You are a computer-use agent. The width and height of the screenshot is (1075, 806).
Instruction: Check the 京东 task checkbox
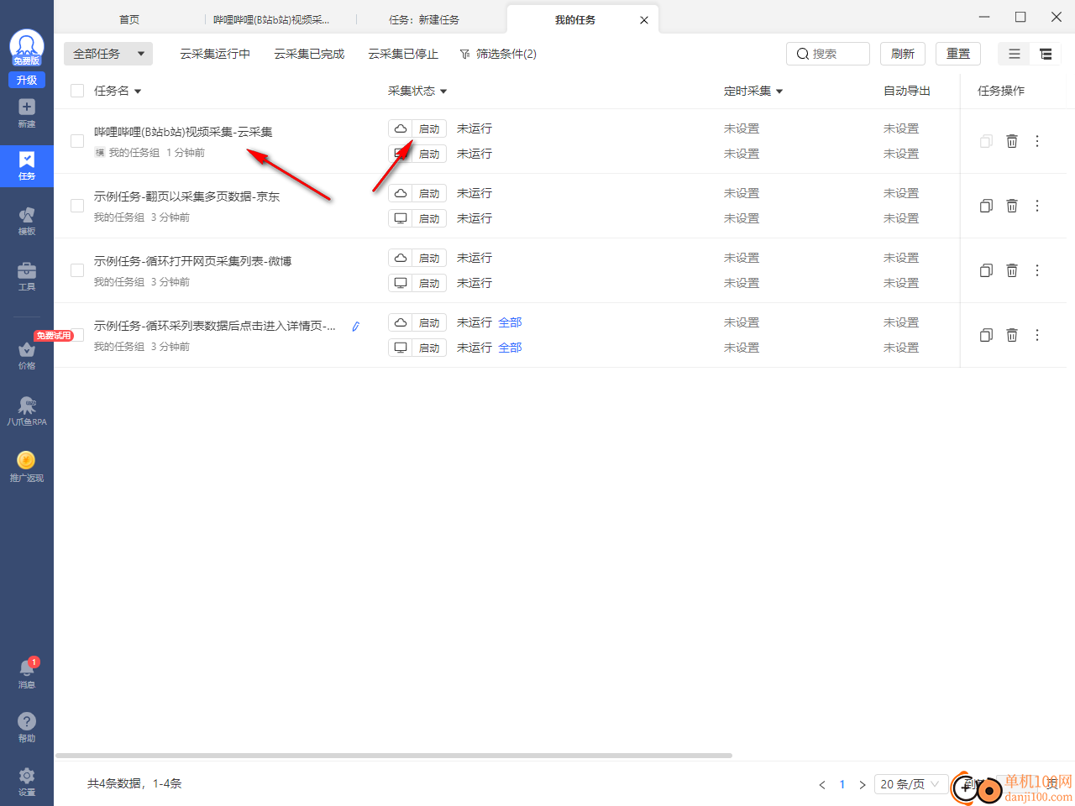click(77, 206)
